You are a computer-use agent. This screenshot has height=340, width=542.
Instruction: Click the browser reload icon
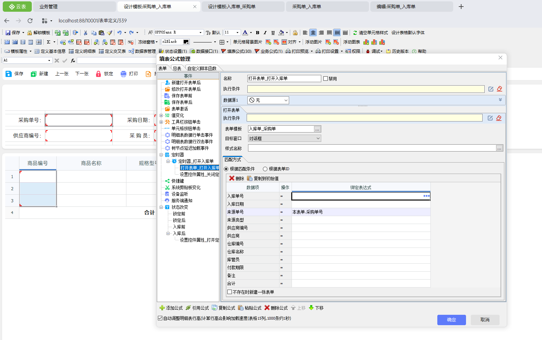point(30,21)
